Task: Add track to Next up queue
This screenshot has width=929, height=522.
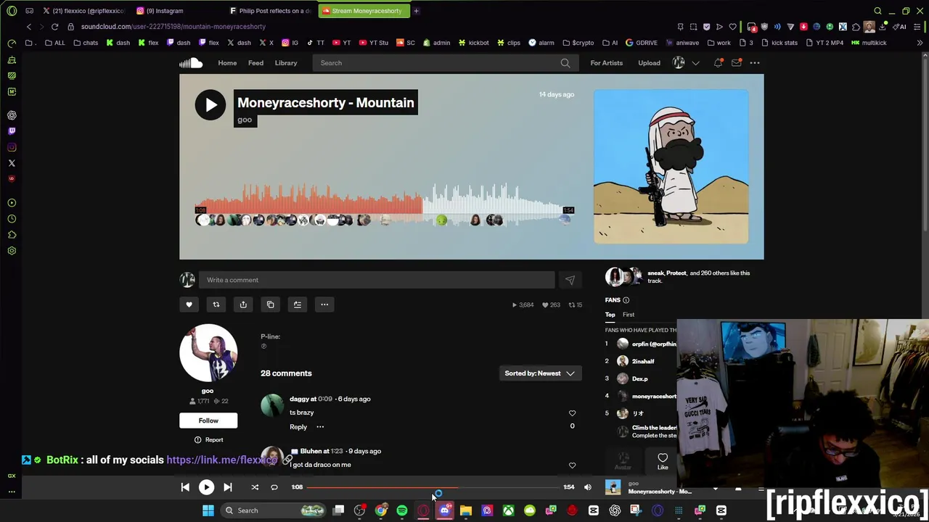Action: pos(298,304)
